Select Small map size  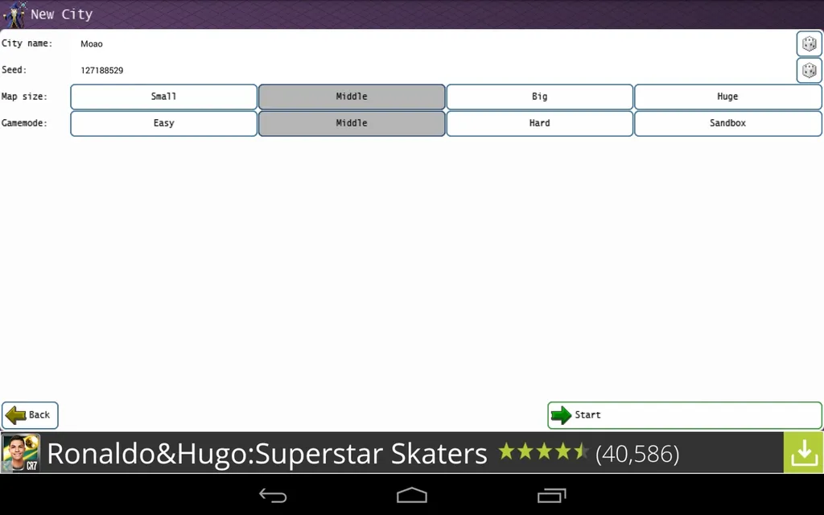click(x=164, y=97)
